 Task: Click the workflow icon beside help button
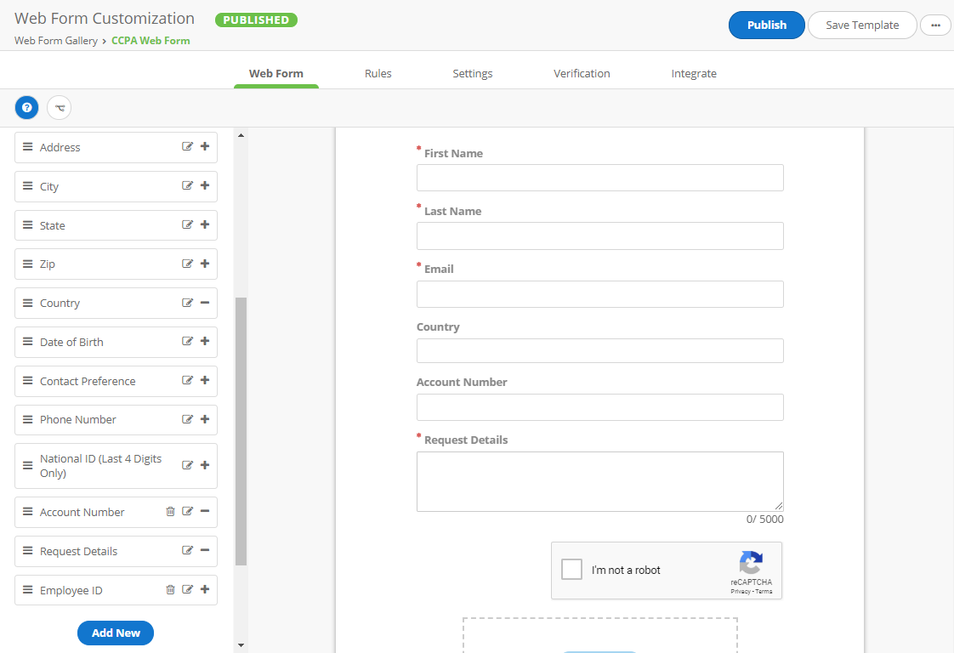(x=60, y=108)
